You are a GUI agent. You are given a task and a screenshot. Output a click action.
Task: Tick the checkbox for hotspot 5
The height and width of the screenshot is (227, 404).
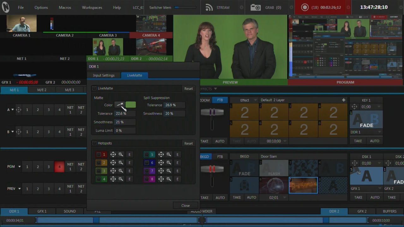147,154
